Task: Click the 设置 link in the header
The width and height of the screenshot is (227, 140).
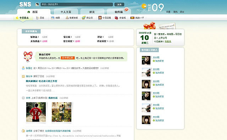Action: [x=168, y=12]
